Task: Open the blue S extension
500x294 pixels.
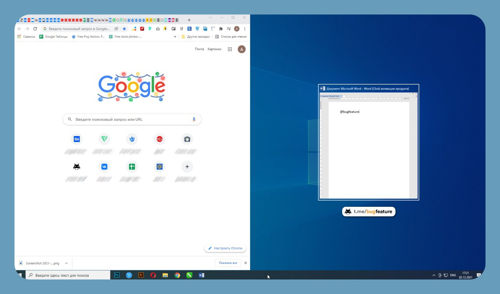Action: click(189, 29)
